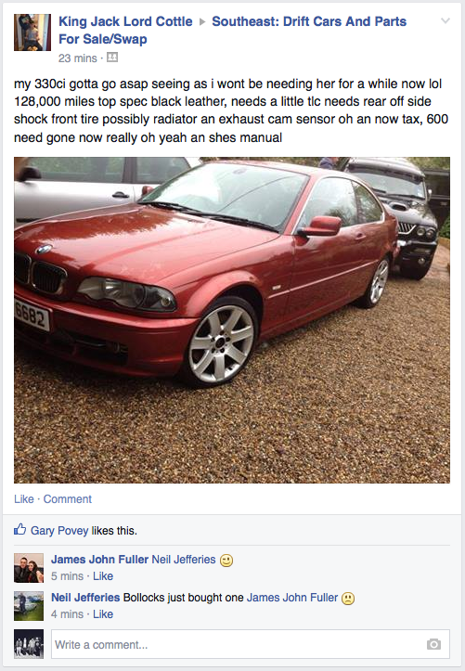This screenshot has height=671, width=465.
Task: Click your own avatar beside the comment box
Action: (29, 643)
